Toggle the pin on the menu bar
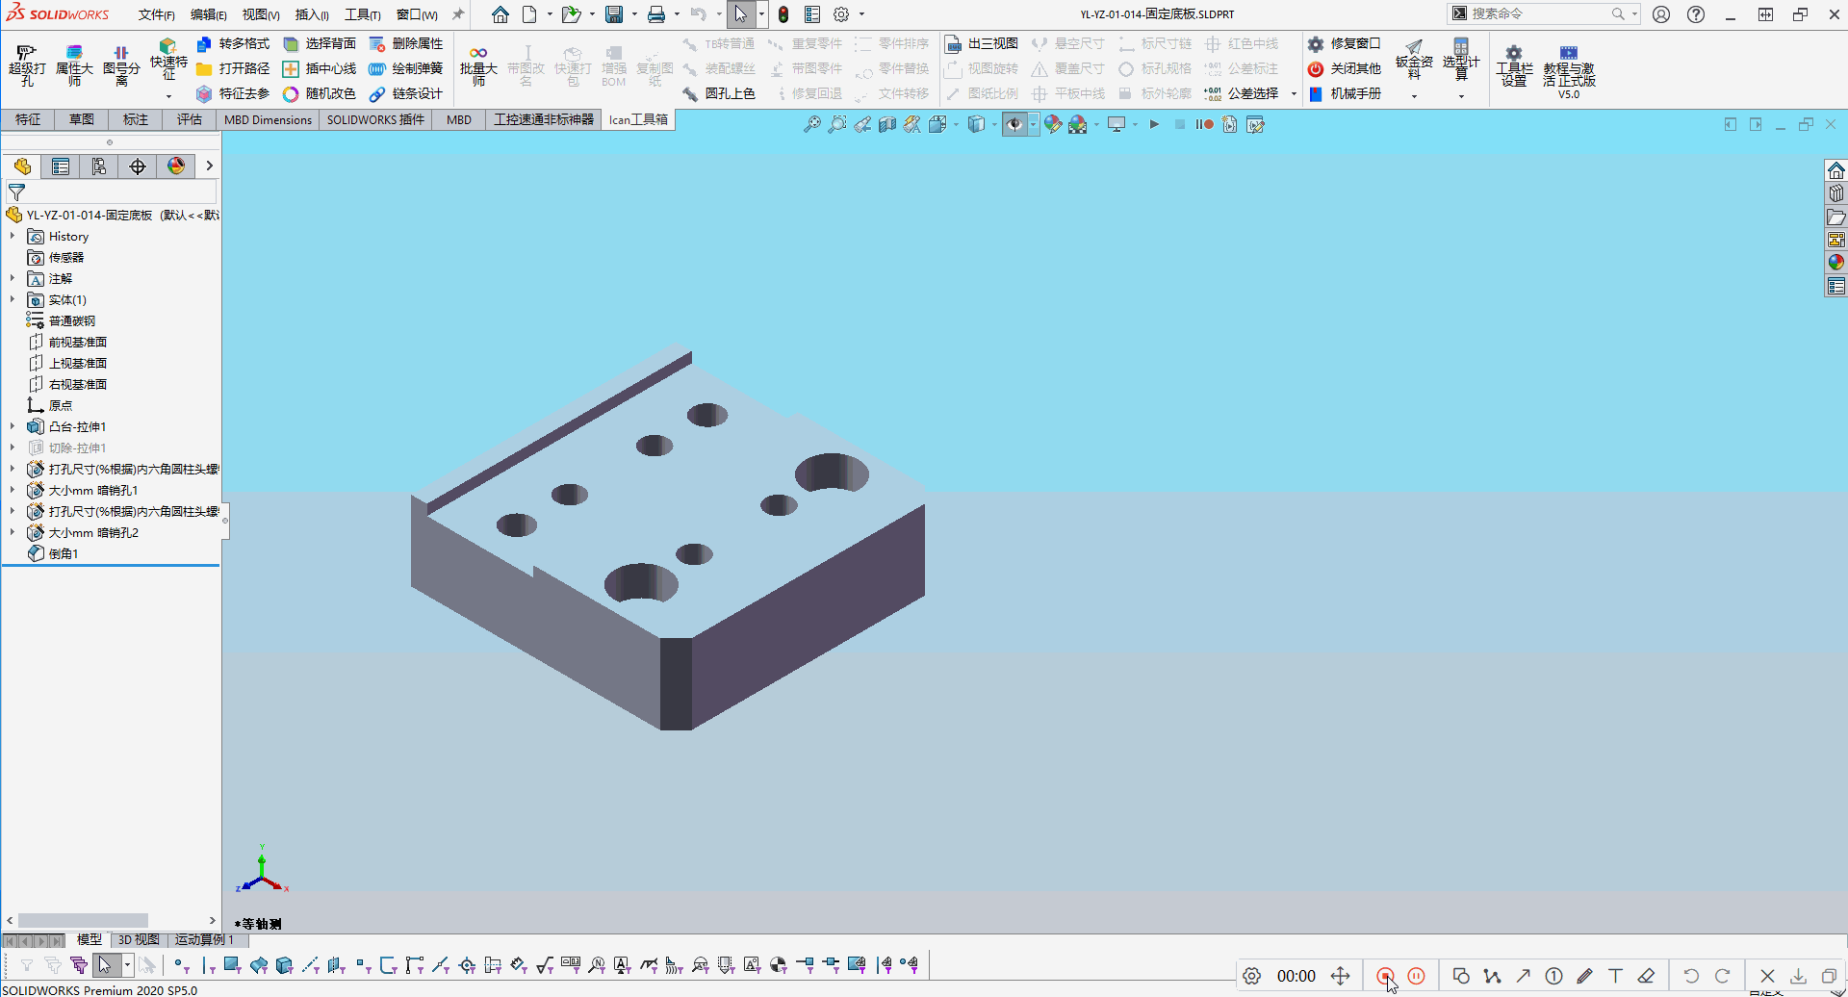Screen dimensions: 1848x997 click(458, 14)
